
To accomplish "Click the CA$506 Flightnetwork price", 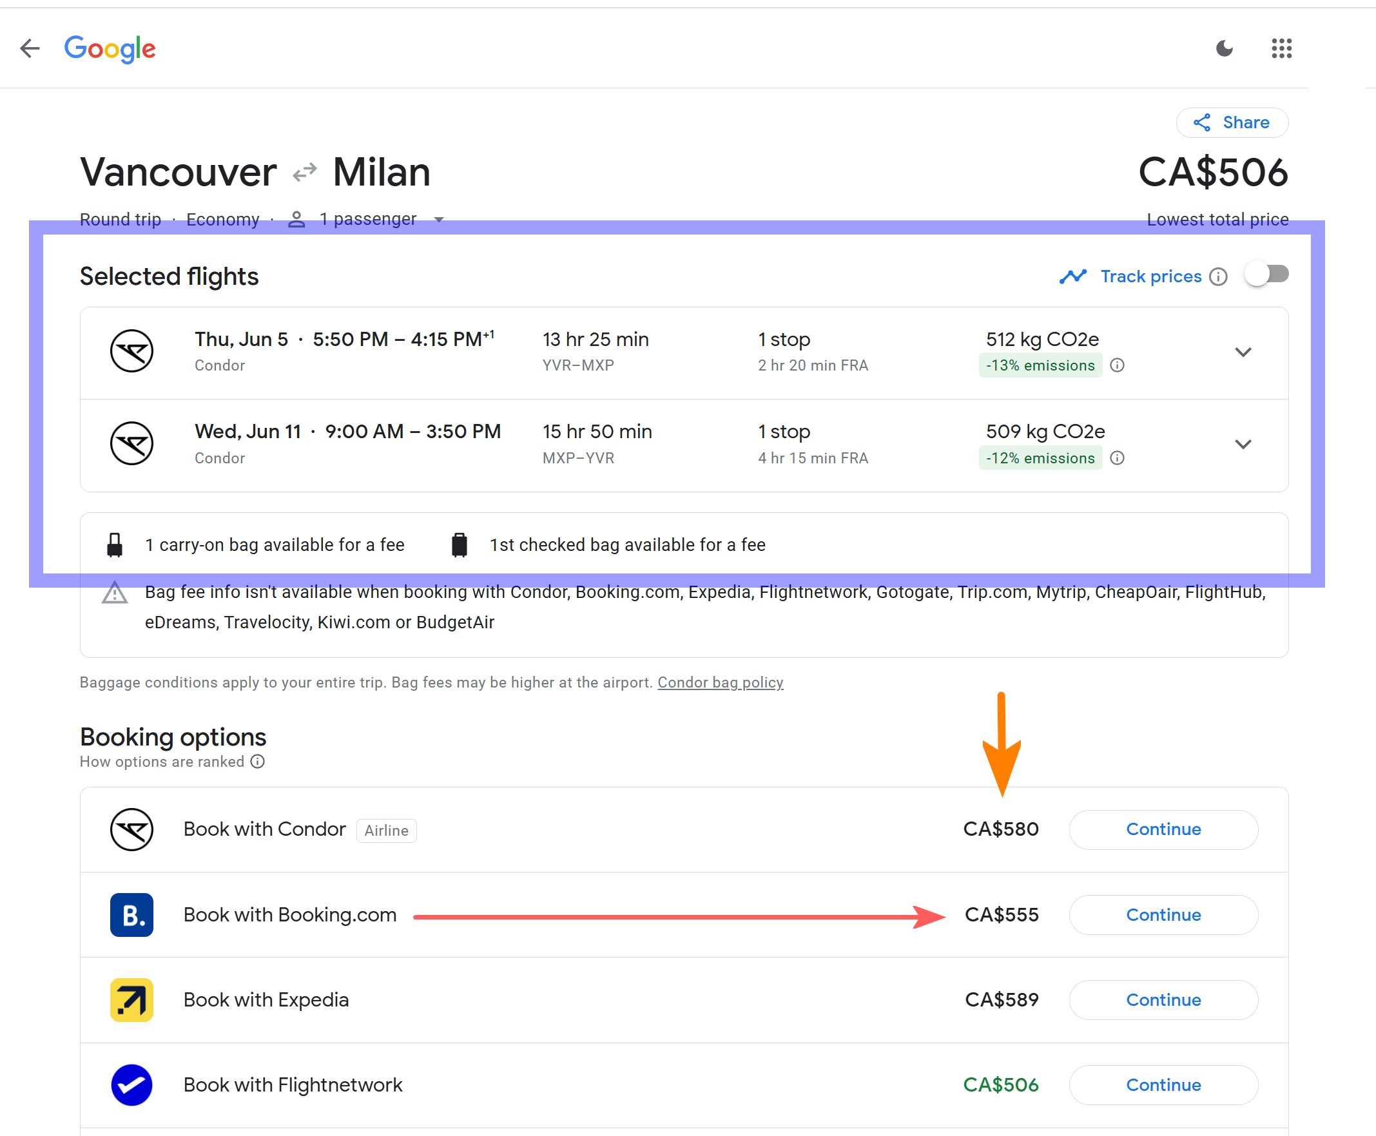I will point(1001,1085).
